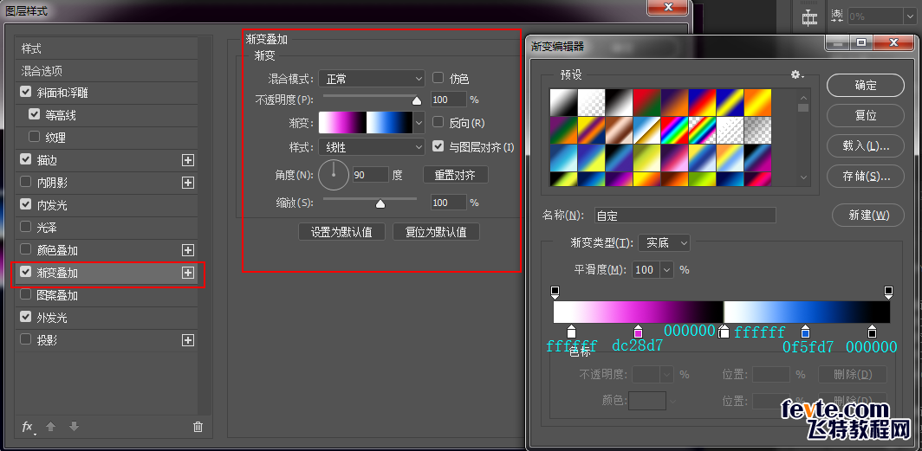Enable 反向(R) reverse checkbox

(438, 122)
